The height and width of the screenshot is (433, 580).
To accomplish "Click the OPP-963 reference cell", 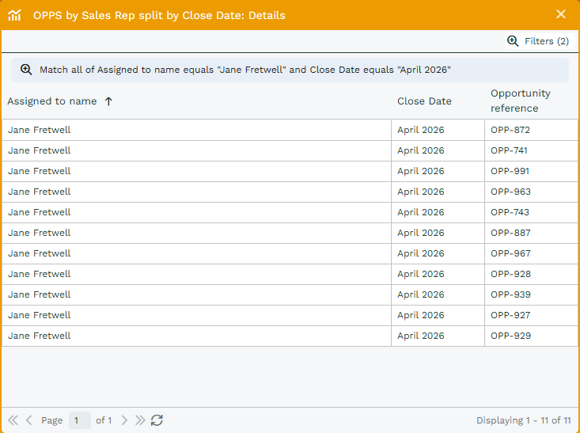I will (x=510, y=192).
